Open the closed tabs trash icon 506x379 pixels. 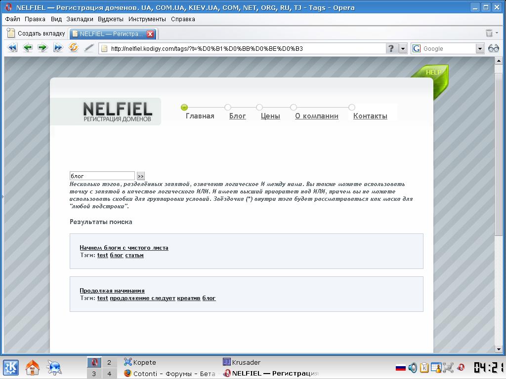[489, 33]
